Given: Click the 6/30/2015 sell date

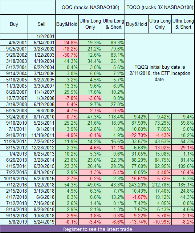Looking at the screenshot, I should [41, 166].
